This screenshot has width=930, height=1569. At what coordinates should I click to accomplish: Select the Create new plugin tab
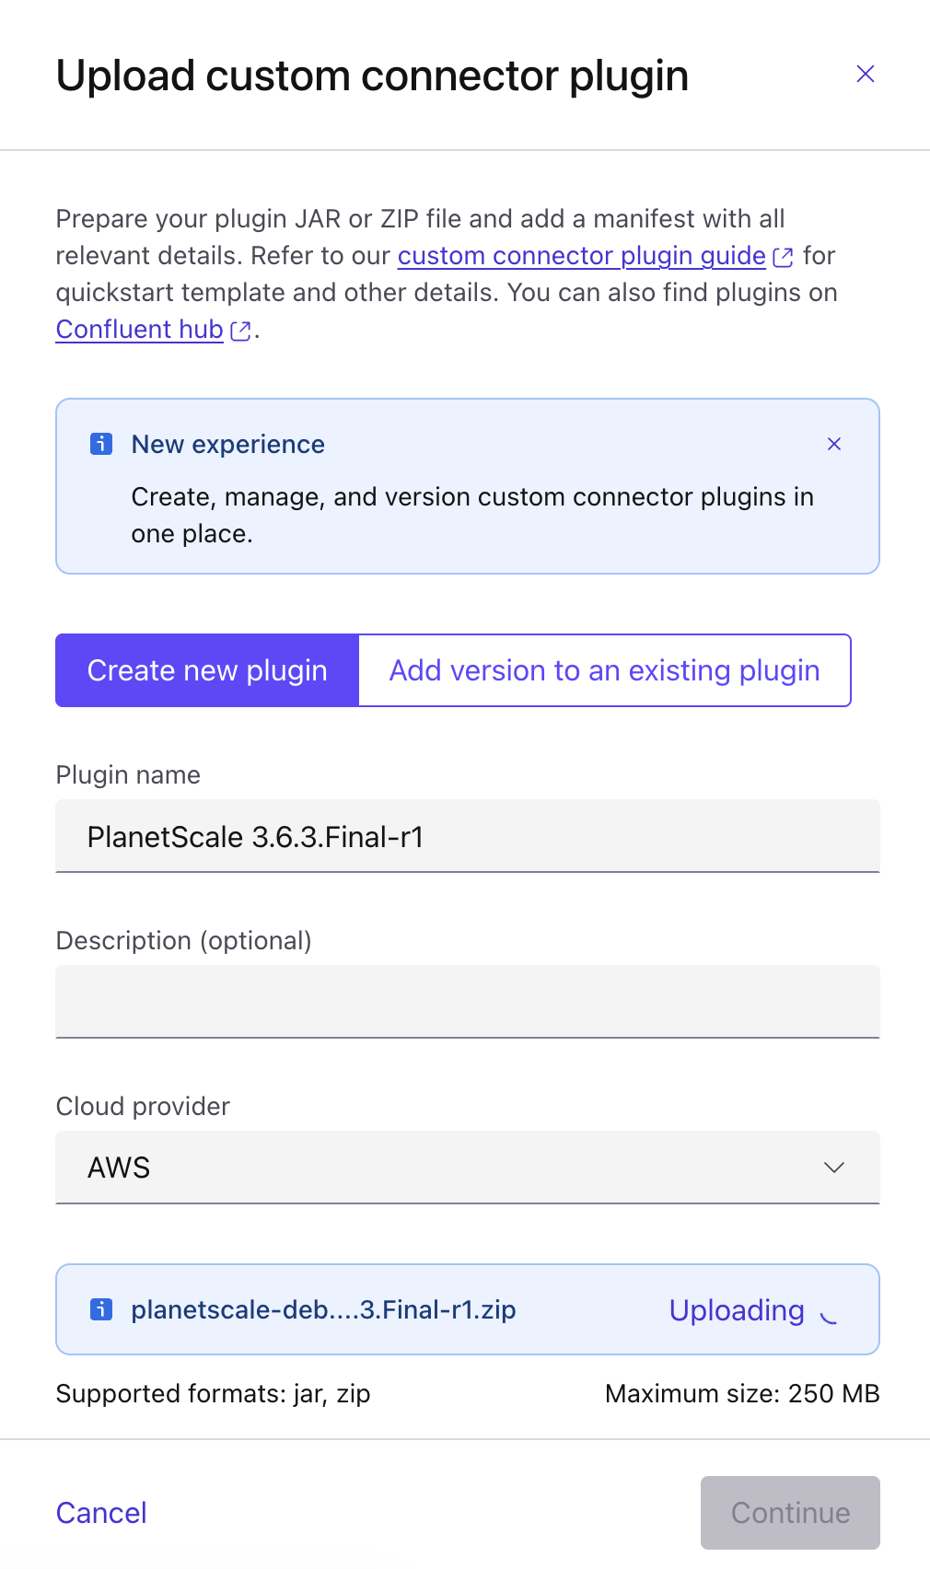pos(207,670)
